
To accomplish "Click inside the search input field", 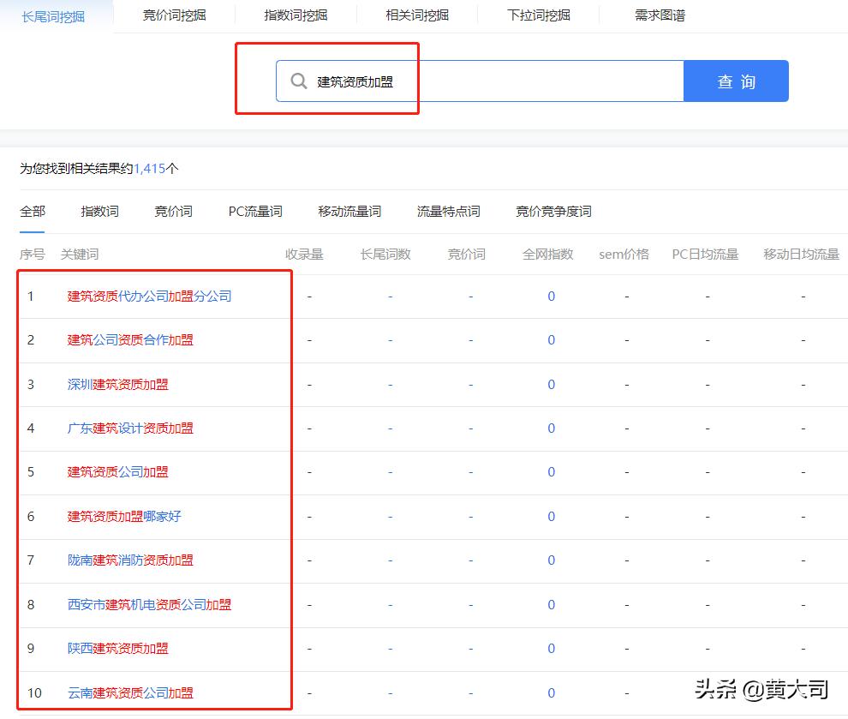I will pos(471,80).
